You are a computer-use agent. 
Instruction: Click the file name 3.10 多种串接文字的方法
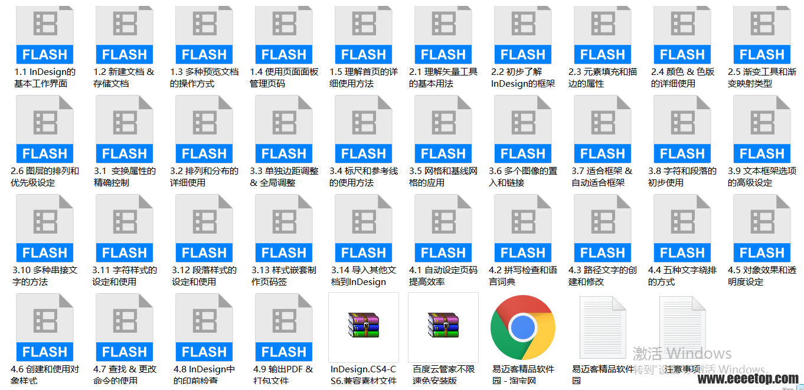45,276
